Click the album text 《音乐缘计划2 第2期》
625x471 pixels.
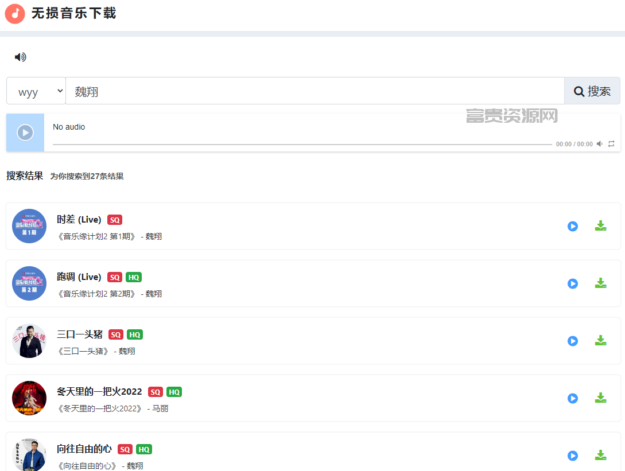point(97,294)
